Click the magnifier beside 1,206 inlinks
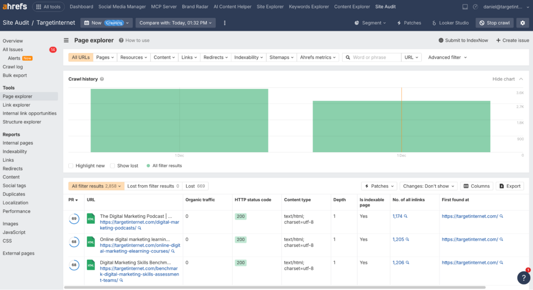This screenshot has width=533, height=290. coord(407,263)
